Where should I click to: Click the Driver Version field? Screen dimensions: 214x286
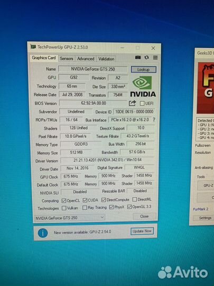point(107,160)
